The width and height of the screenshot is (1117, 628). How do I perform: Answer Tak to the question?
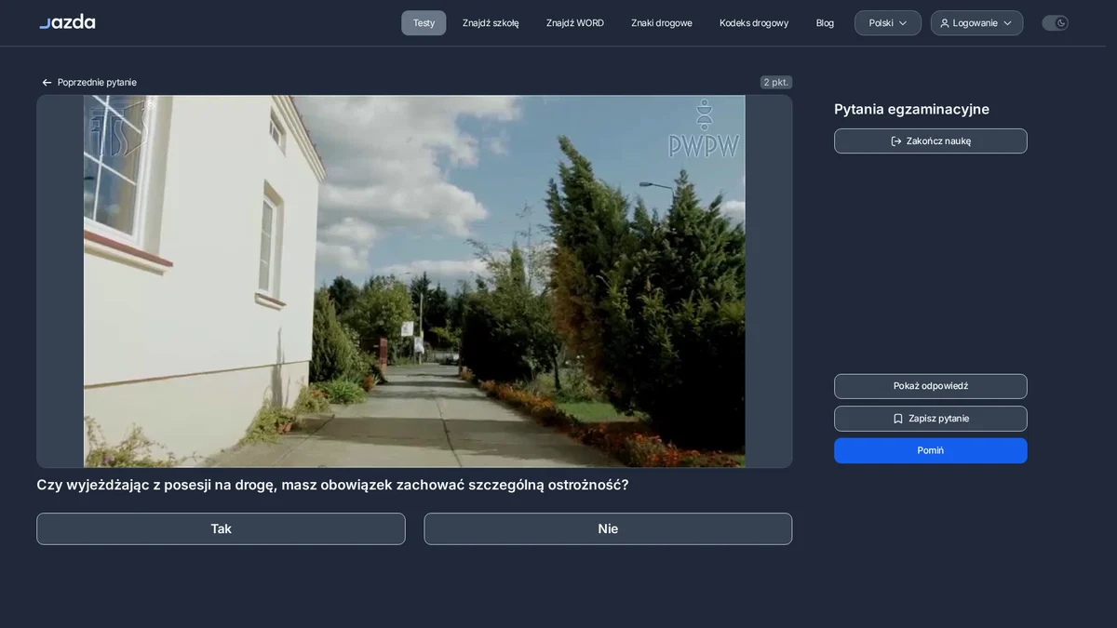221,528
